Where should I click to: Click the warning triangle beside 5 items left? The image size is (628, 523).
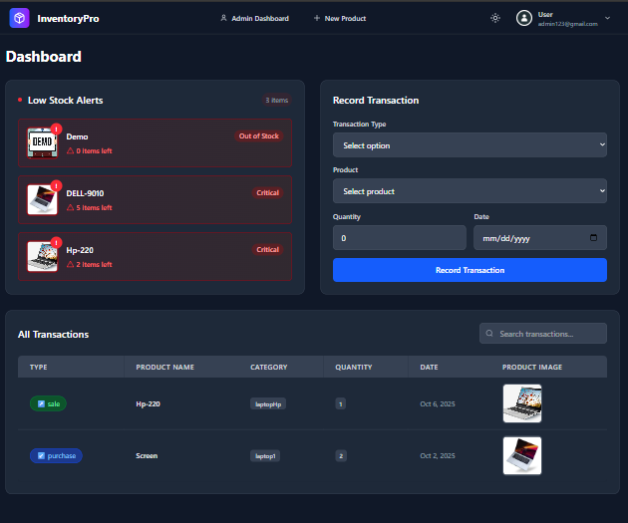pos(70,207)
